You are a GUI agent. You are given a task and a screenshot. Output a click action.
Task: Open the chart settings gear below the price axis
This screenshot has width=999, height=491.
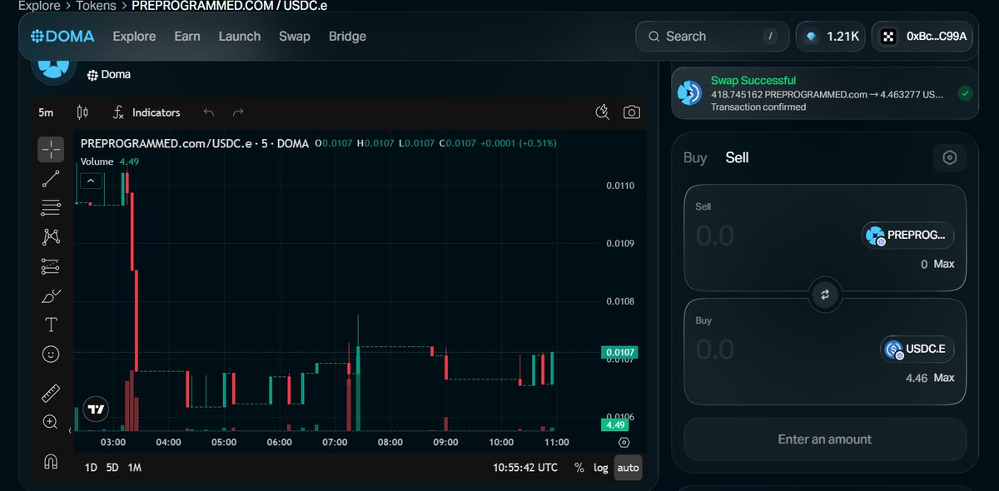click(x=624, y=443)
